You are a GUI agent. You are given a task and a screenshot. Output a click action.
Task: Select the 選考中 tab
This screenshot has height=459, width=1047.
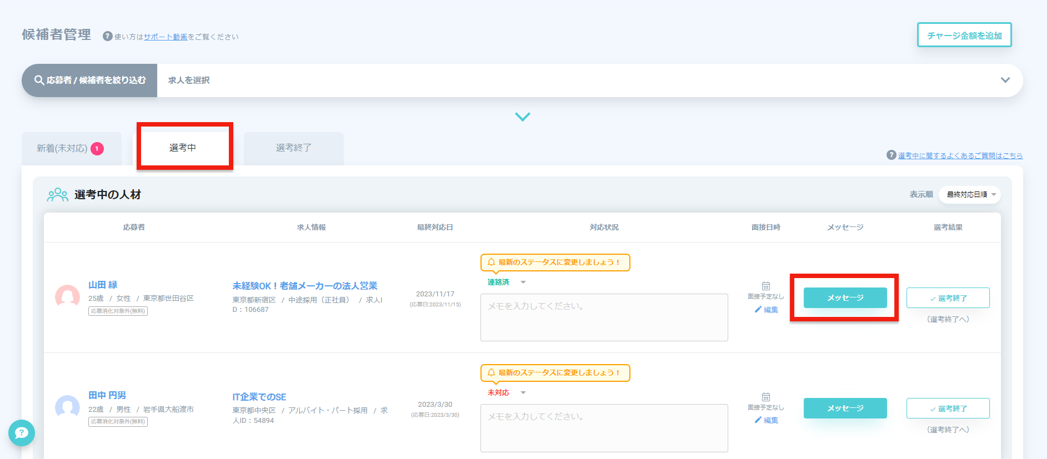[x=183, y=148]
